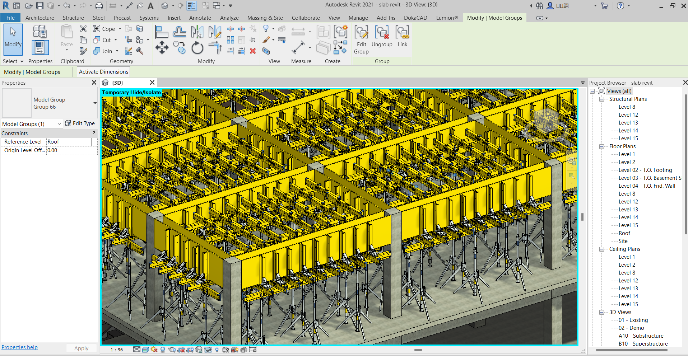Toggle sun path off icon in view bar
This screenshot has height=356, width=688.
(154, 350)
